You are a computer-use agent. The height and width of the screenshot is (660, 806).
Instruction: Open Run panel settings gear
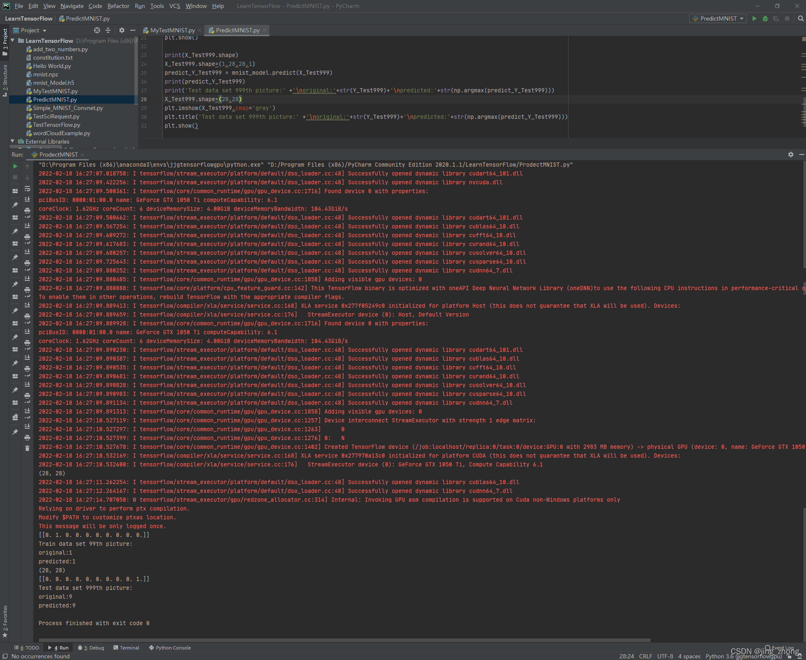point(791,155)
